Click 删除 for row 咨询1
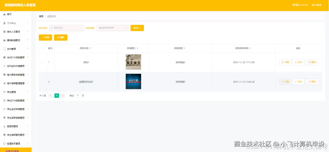 tap(312, 62)
